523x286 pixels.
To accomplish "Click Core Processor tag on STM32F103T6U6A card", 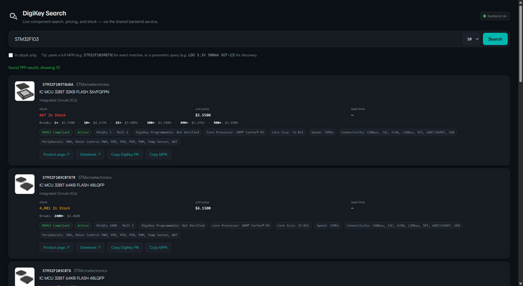I will tap(235, 132).
